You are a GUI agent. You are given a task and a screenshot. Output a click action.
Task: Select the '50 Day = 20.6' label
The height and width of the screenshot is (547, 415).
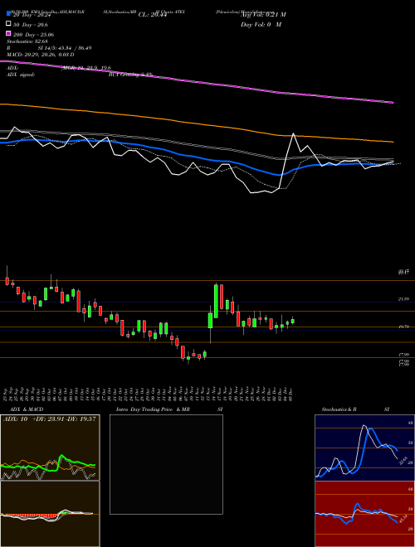(x=31, y=25)
